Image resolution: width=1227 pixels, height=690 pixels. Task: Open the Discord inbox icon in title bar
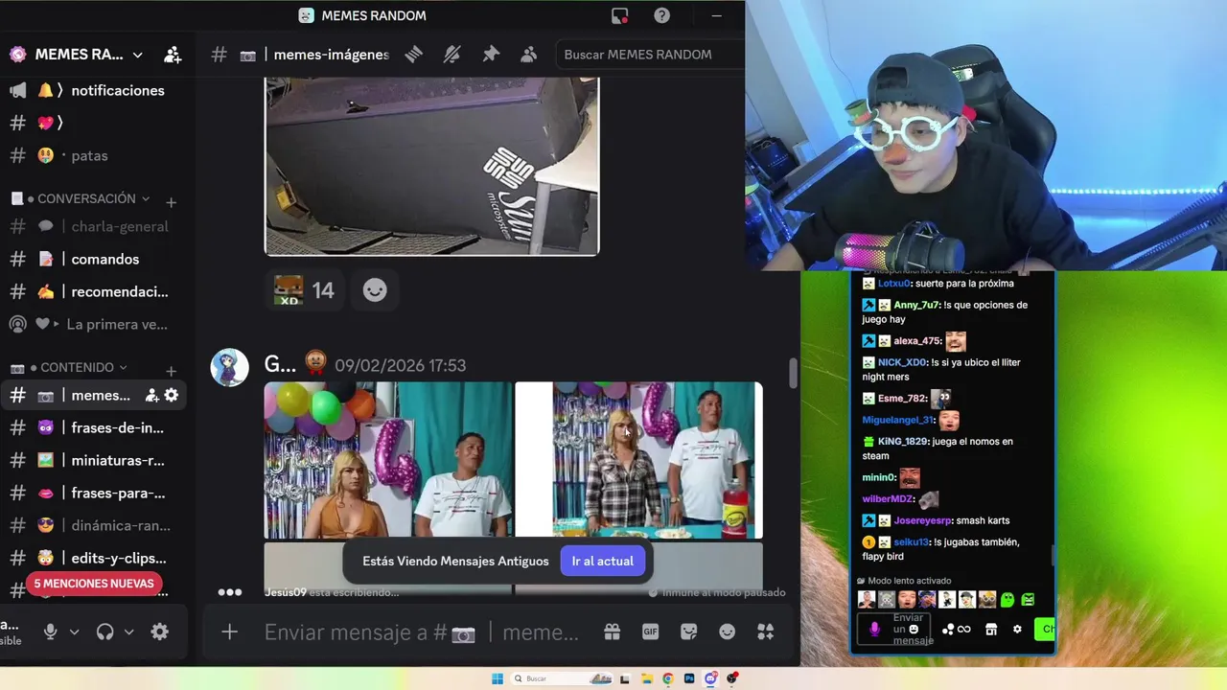[x=620, y=15]
